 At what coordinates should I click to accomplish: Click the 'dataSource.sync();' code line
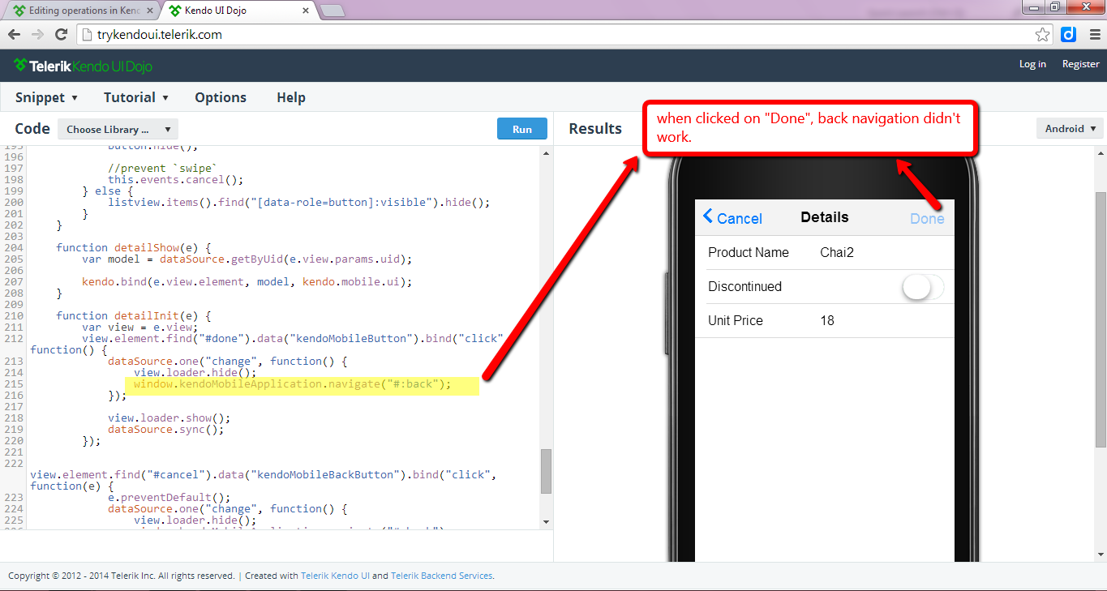[x=166, y=429]
